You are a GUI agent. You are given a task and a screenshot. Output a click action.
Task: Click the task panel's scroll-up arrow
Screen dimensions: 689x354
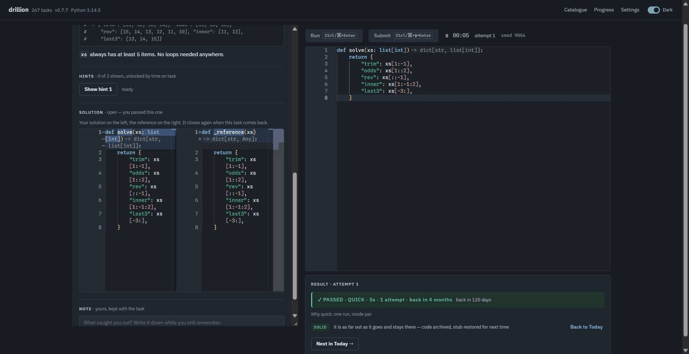click(x=295, y=29)
